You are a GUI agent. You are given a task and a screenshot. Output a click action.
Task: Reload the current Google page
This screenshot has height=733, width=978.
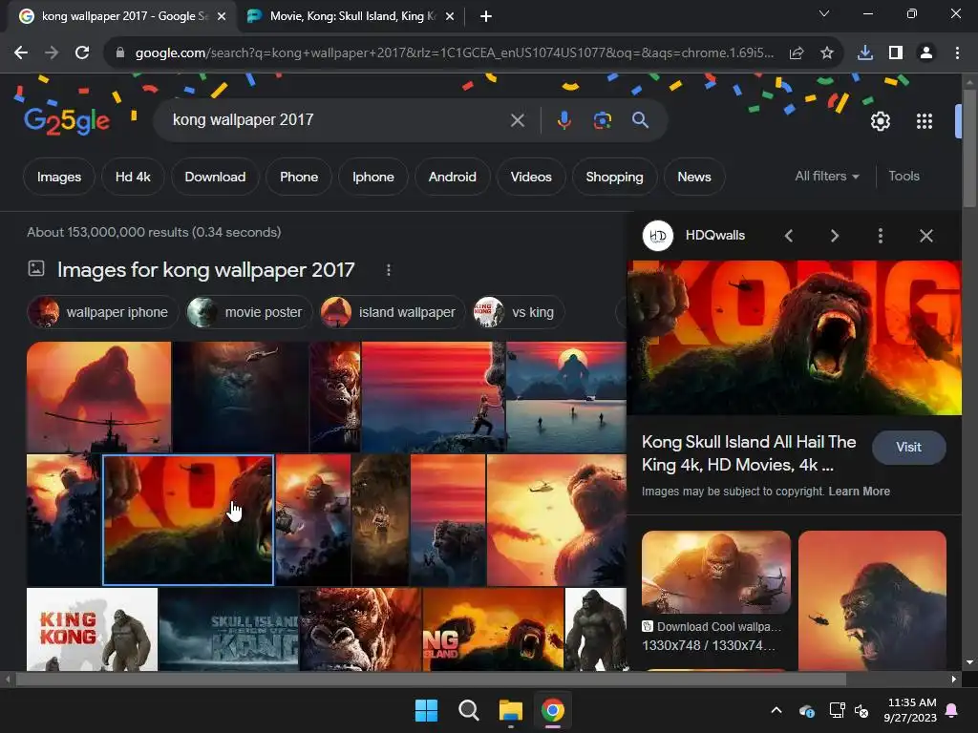(82, 53)
